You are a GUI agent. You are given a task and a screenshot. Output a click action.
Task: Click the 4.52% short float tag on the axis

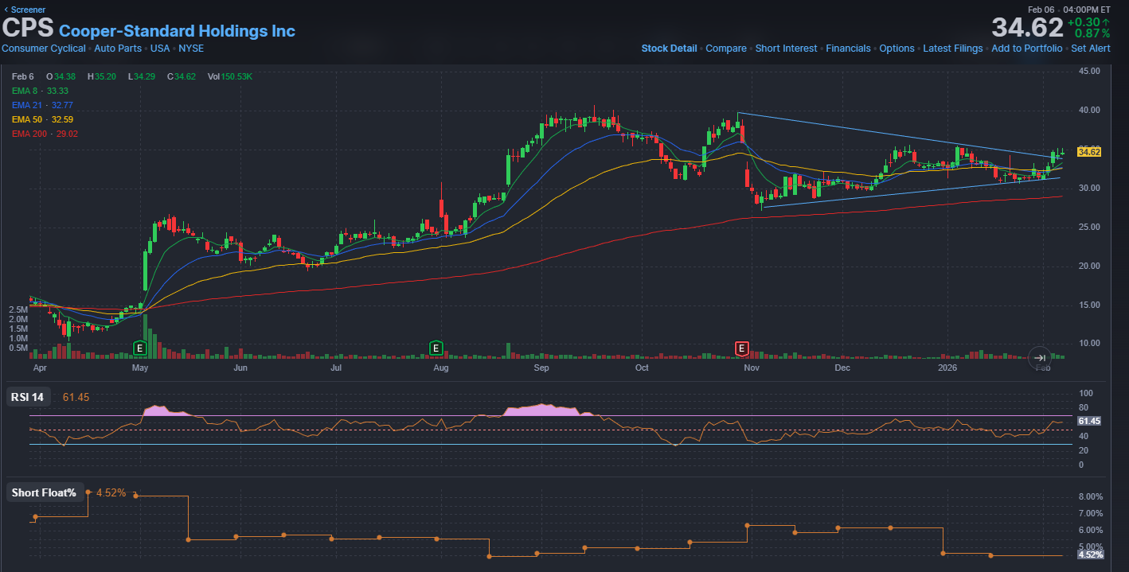point(1090,554)
